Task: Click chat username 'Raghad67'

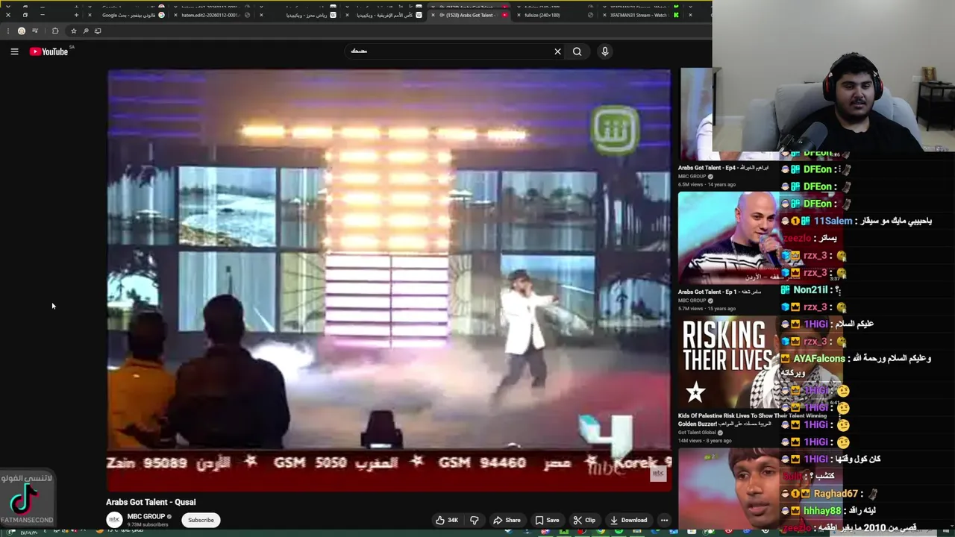Action: tap(836, 493)
